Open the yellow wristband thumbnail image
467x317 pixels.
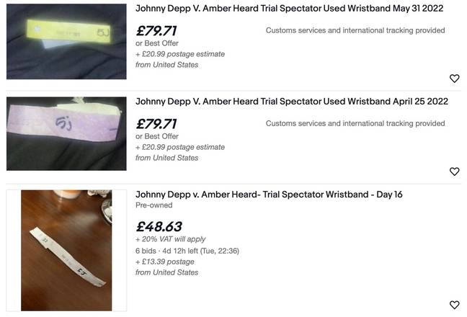pos(66,41)
